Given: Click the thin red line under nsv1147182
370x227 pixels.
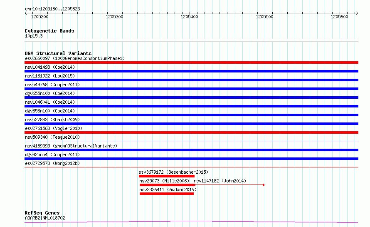Looking at the screenshot, I should point(229,185).
